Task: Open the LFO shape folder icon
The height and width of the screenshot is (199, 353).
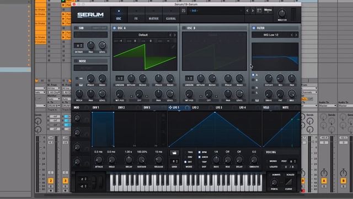Action: [x=174, y=153]
